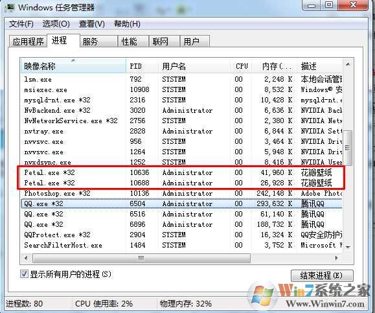Select the 进程 tab
Viewport: 375px width, 313px height.
(63, 40)
